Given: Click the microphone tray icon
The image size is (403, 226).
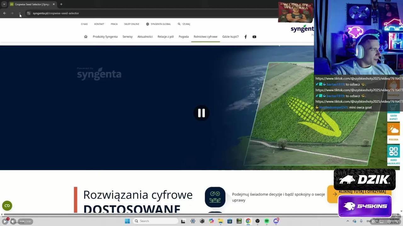Looking at the screenshot, I should 361,221.
